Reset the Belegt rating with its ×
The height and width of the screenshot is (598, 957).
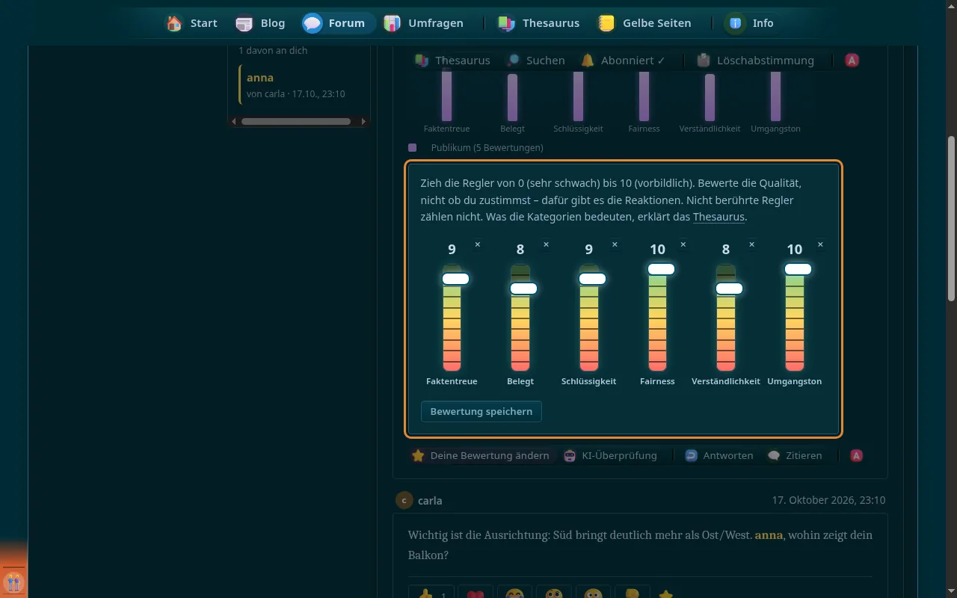click(x=546, y=244)
